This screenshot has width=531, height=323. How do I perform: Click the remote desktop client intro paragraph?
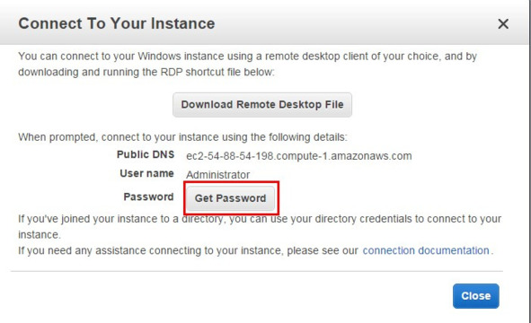pos(248,64)
